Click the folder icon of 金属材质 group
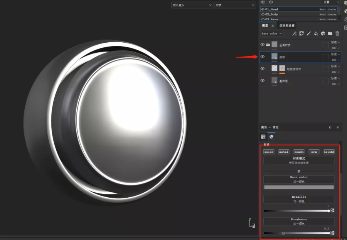347x240 pixels. coord(268,45)
